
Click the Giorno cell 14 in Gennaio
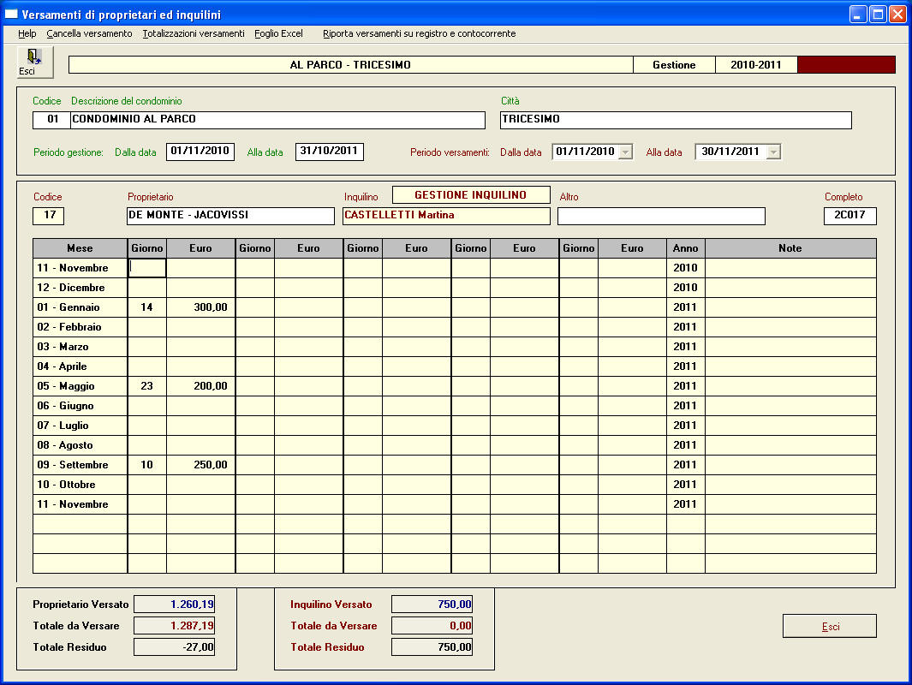[147, 307]
